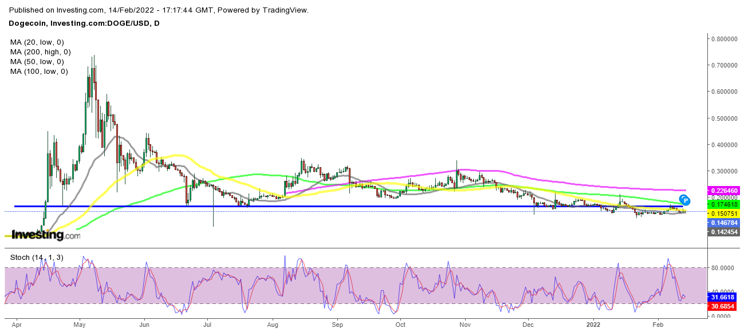
Task: Select the green 0.174618 price tag
Action: pyautogui.click(x=723, y=204)
